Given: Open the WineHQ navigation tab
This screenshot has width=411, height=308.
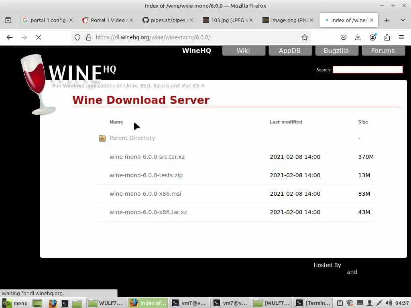Looking at the screenshot, I should (x=196, y=51).
